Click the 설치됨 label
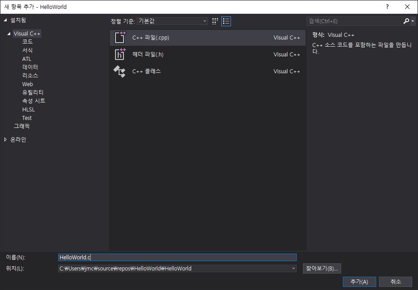The height and width of the screenshot is (290, 418). click(18, 20)
